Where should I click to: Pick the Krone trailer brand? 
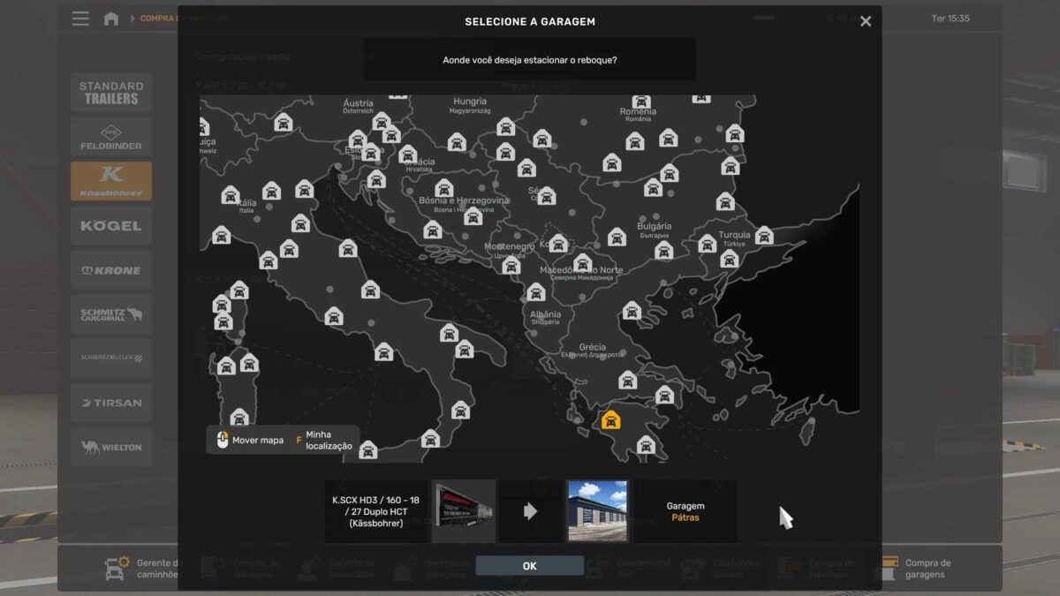click(x=111, y=270)
